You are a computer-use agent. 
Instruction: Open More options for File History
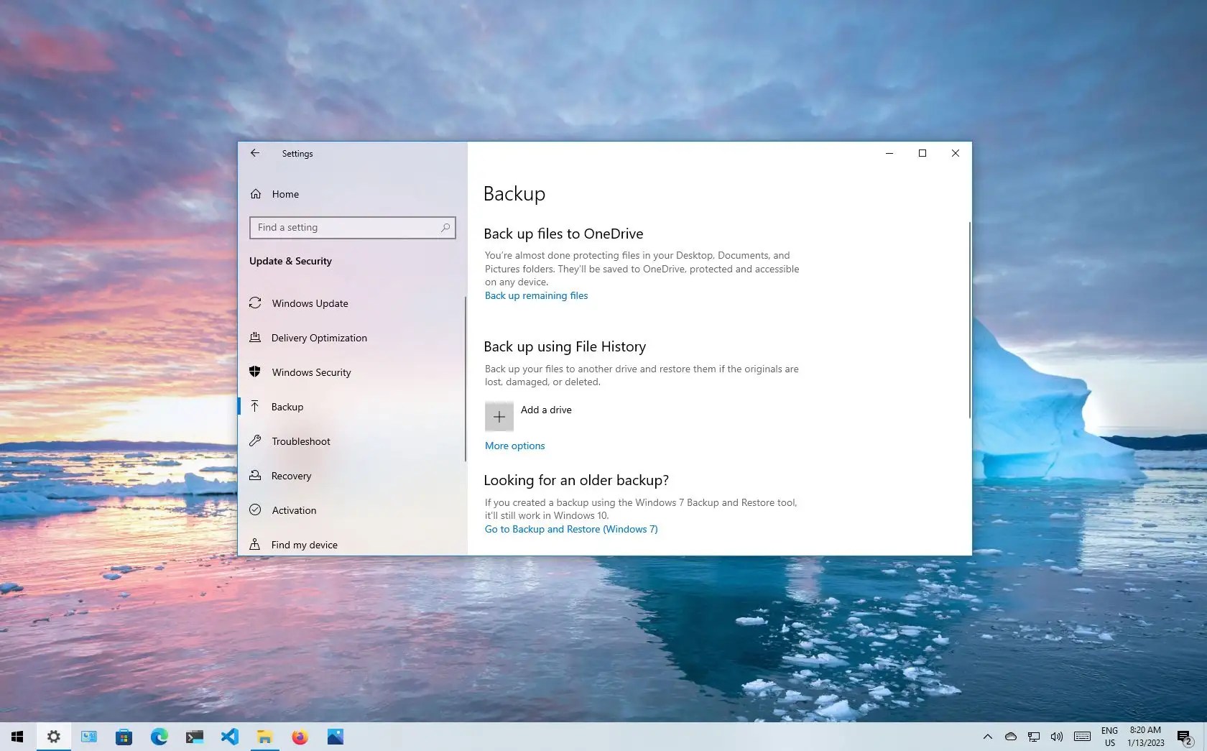tap(514, 446)
